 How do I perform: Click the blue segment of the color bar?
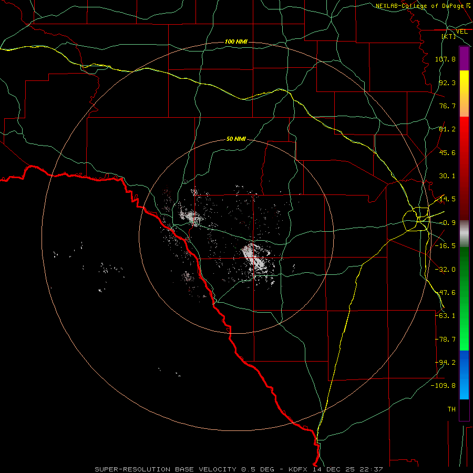pos(464,375)
